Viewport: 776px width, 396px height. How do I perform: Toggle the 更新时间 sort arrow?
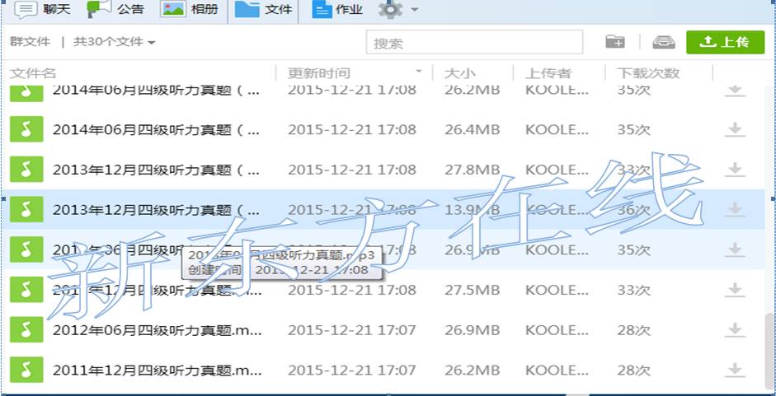click(x=419, y=72)
